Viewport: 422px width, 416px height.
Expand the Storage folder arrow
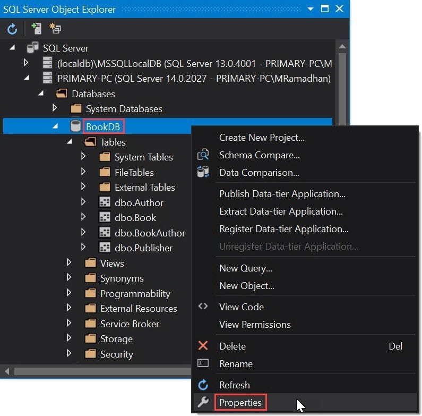point(69,338)
